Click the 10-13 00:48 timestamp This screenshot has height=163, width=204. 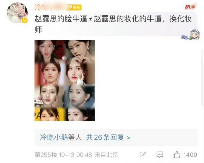pyautogui.click(x=75, y=155)
